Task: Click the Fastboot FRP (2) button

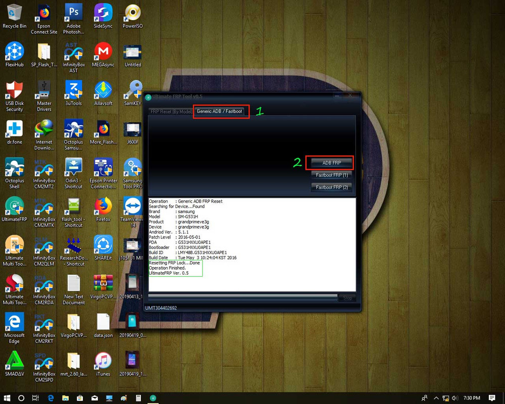Action: tap(331, 187)
